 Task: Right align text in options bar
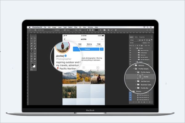pos(92,30)
